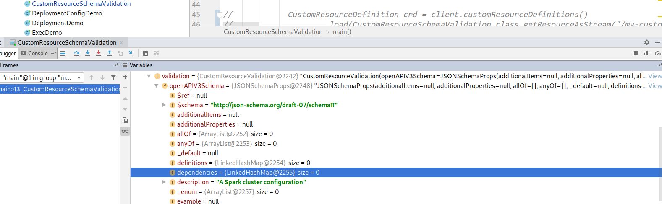
Task: Hide the debug tool window with minimize dash
Action: [x=658, y=42]
